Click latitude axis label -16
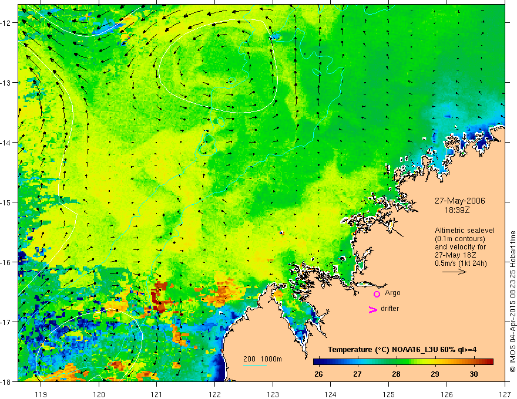The width and height of the screenshot is (517, 399). (6, 262)
